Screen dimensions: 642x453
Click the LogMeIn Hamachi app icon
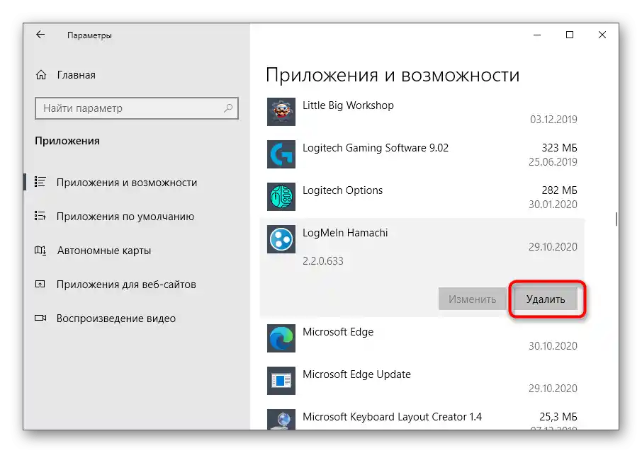click(x=281, y=239)
